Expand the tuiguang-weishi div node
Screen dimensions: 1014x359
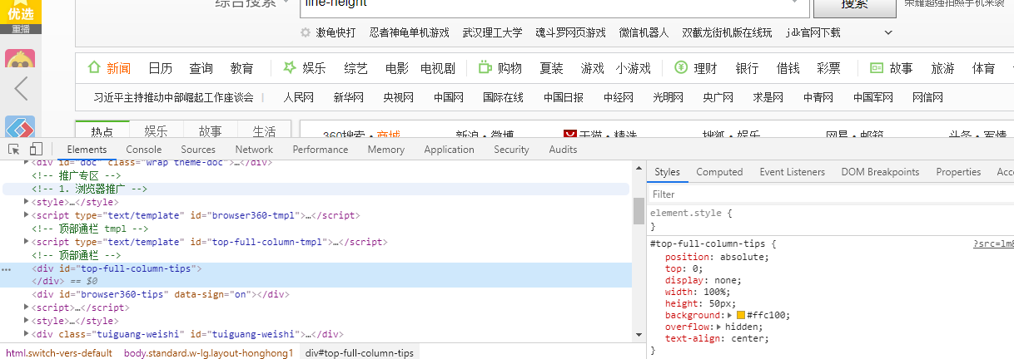pyautogui.click(x=27, y=334)
